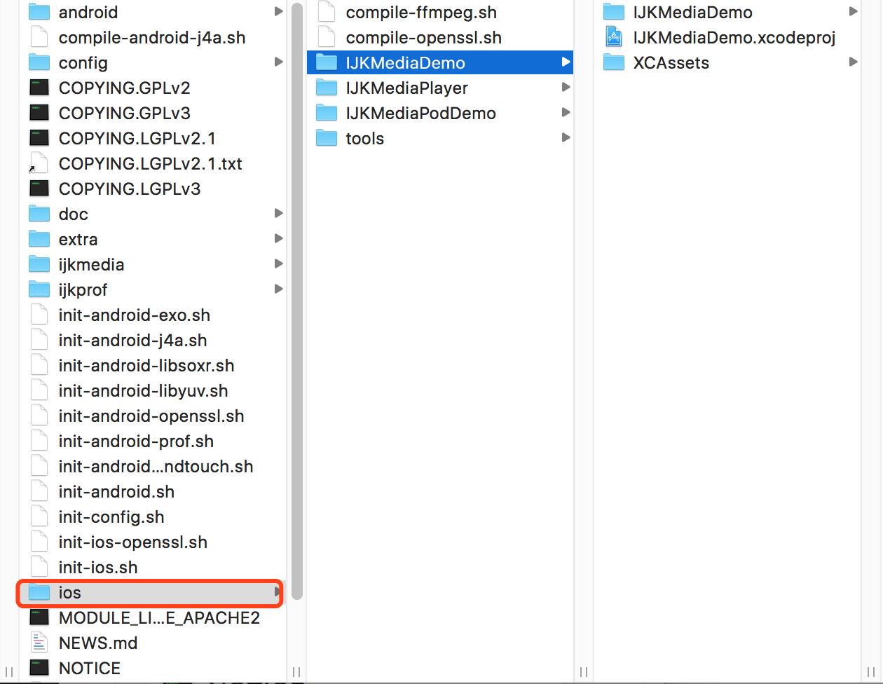Screen dimensions: 883x684
Task: Click the extra folder icon
Action: [x=39, y=239]
